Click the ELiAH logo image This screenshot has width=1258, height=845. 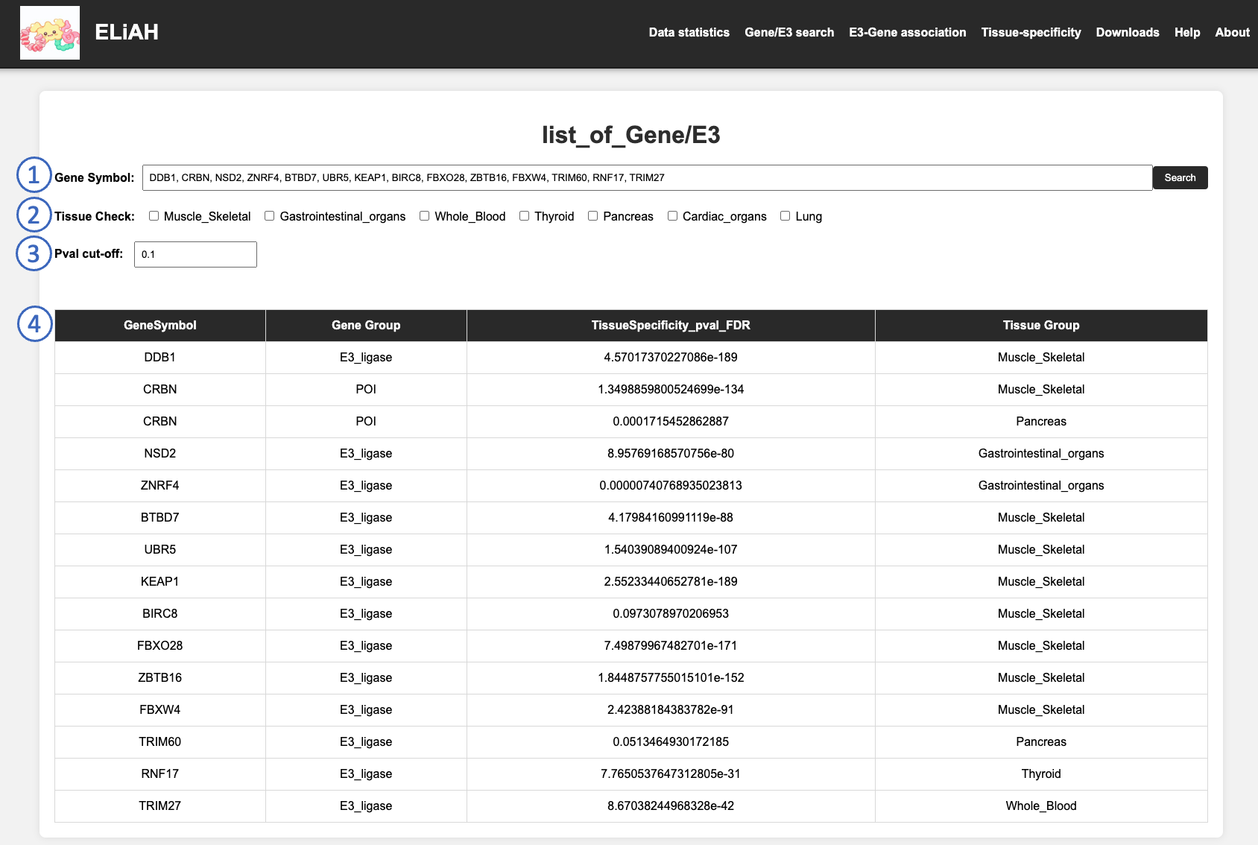point(50,33)
